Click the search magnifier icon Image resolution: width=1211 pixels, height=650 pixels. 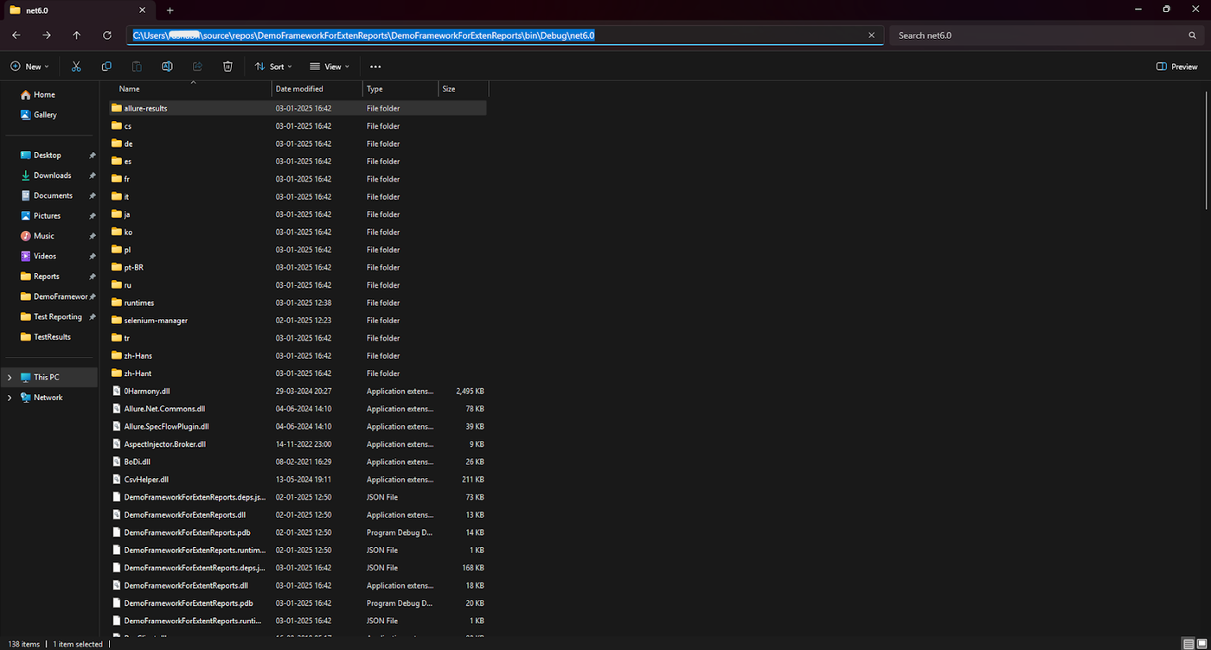click(1193, 35)
